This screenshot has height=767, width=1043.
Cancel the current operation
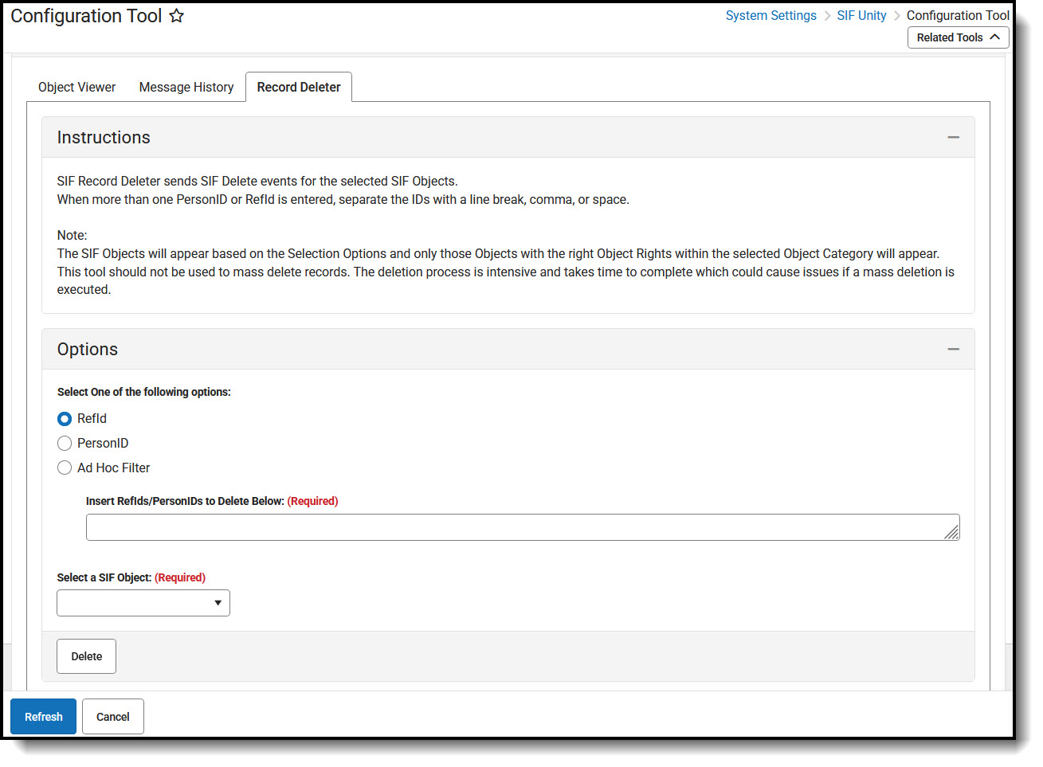pos(112,716)
